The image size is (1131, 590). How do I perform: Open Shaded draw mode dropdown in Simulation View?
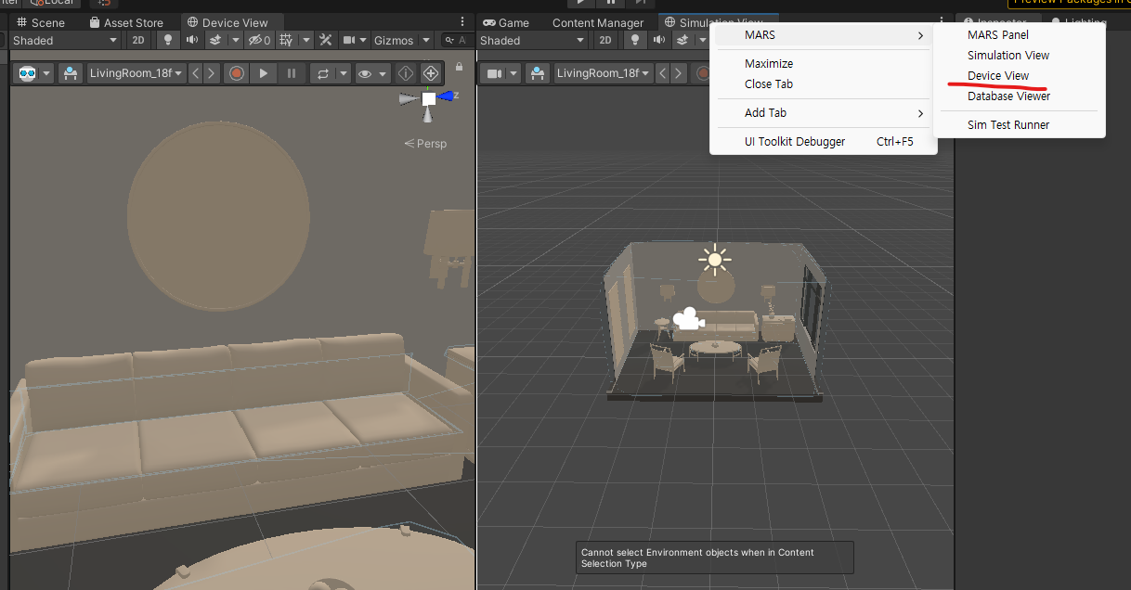tap(533, 40)
